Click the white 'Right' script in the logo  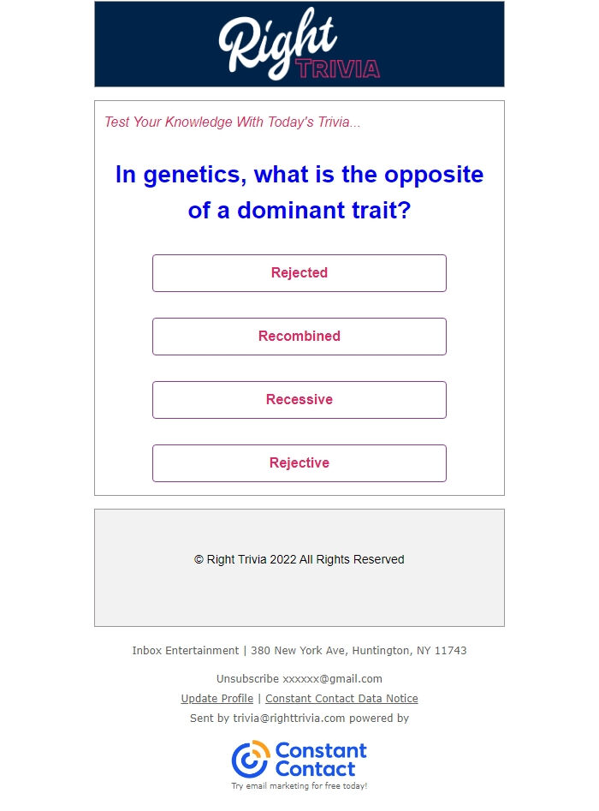click(x=277, y=41)
